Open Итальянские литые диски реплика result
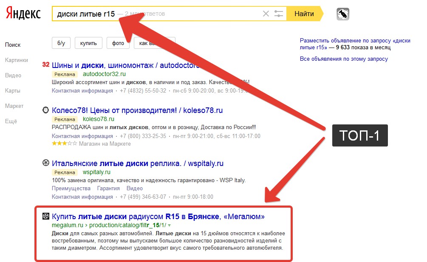The image size is (427, 262). pyautogui.click(x=138, y=163)
